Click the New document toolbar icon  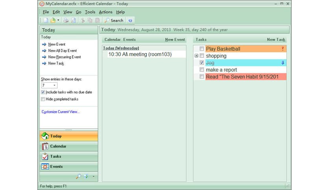46,20
